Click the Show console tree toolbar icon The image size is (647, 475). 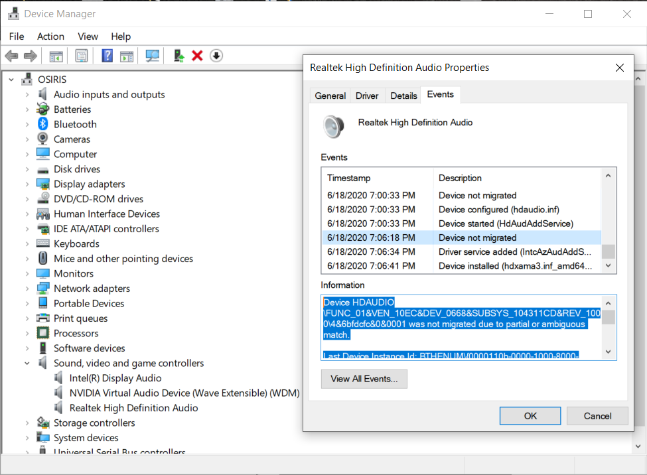(56, 56)
